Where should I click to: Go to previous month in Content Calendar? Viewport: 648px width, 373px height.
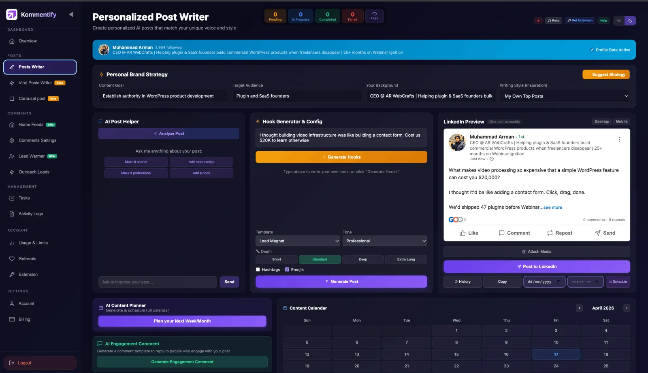(580, 308)
